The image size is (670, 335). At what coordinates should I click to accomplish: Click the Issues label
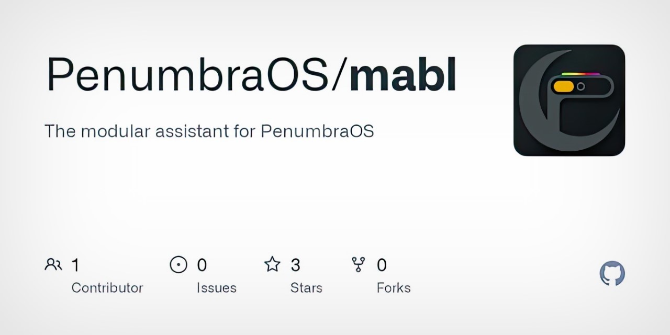pos(217,288)
